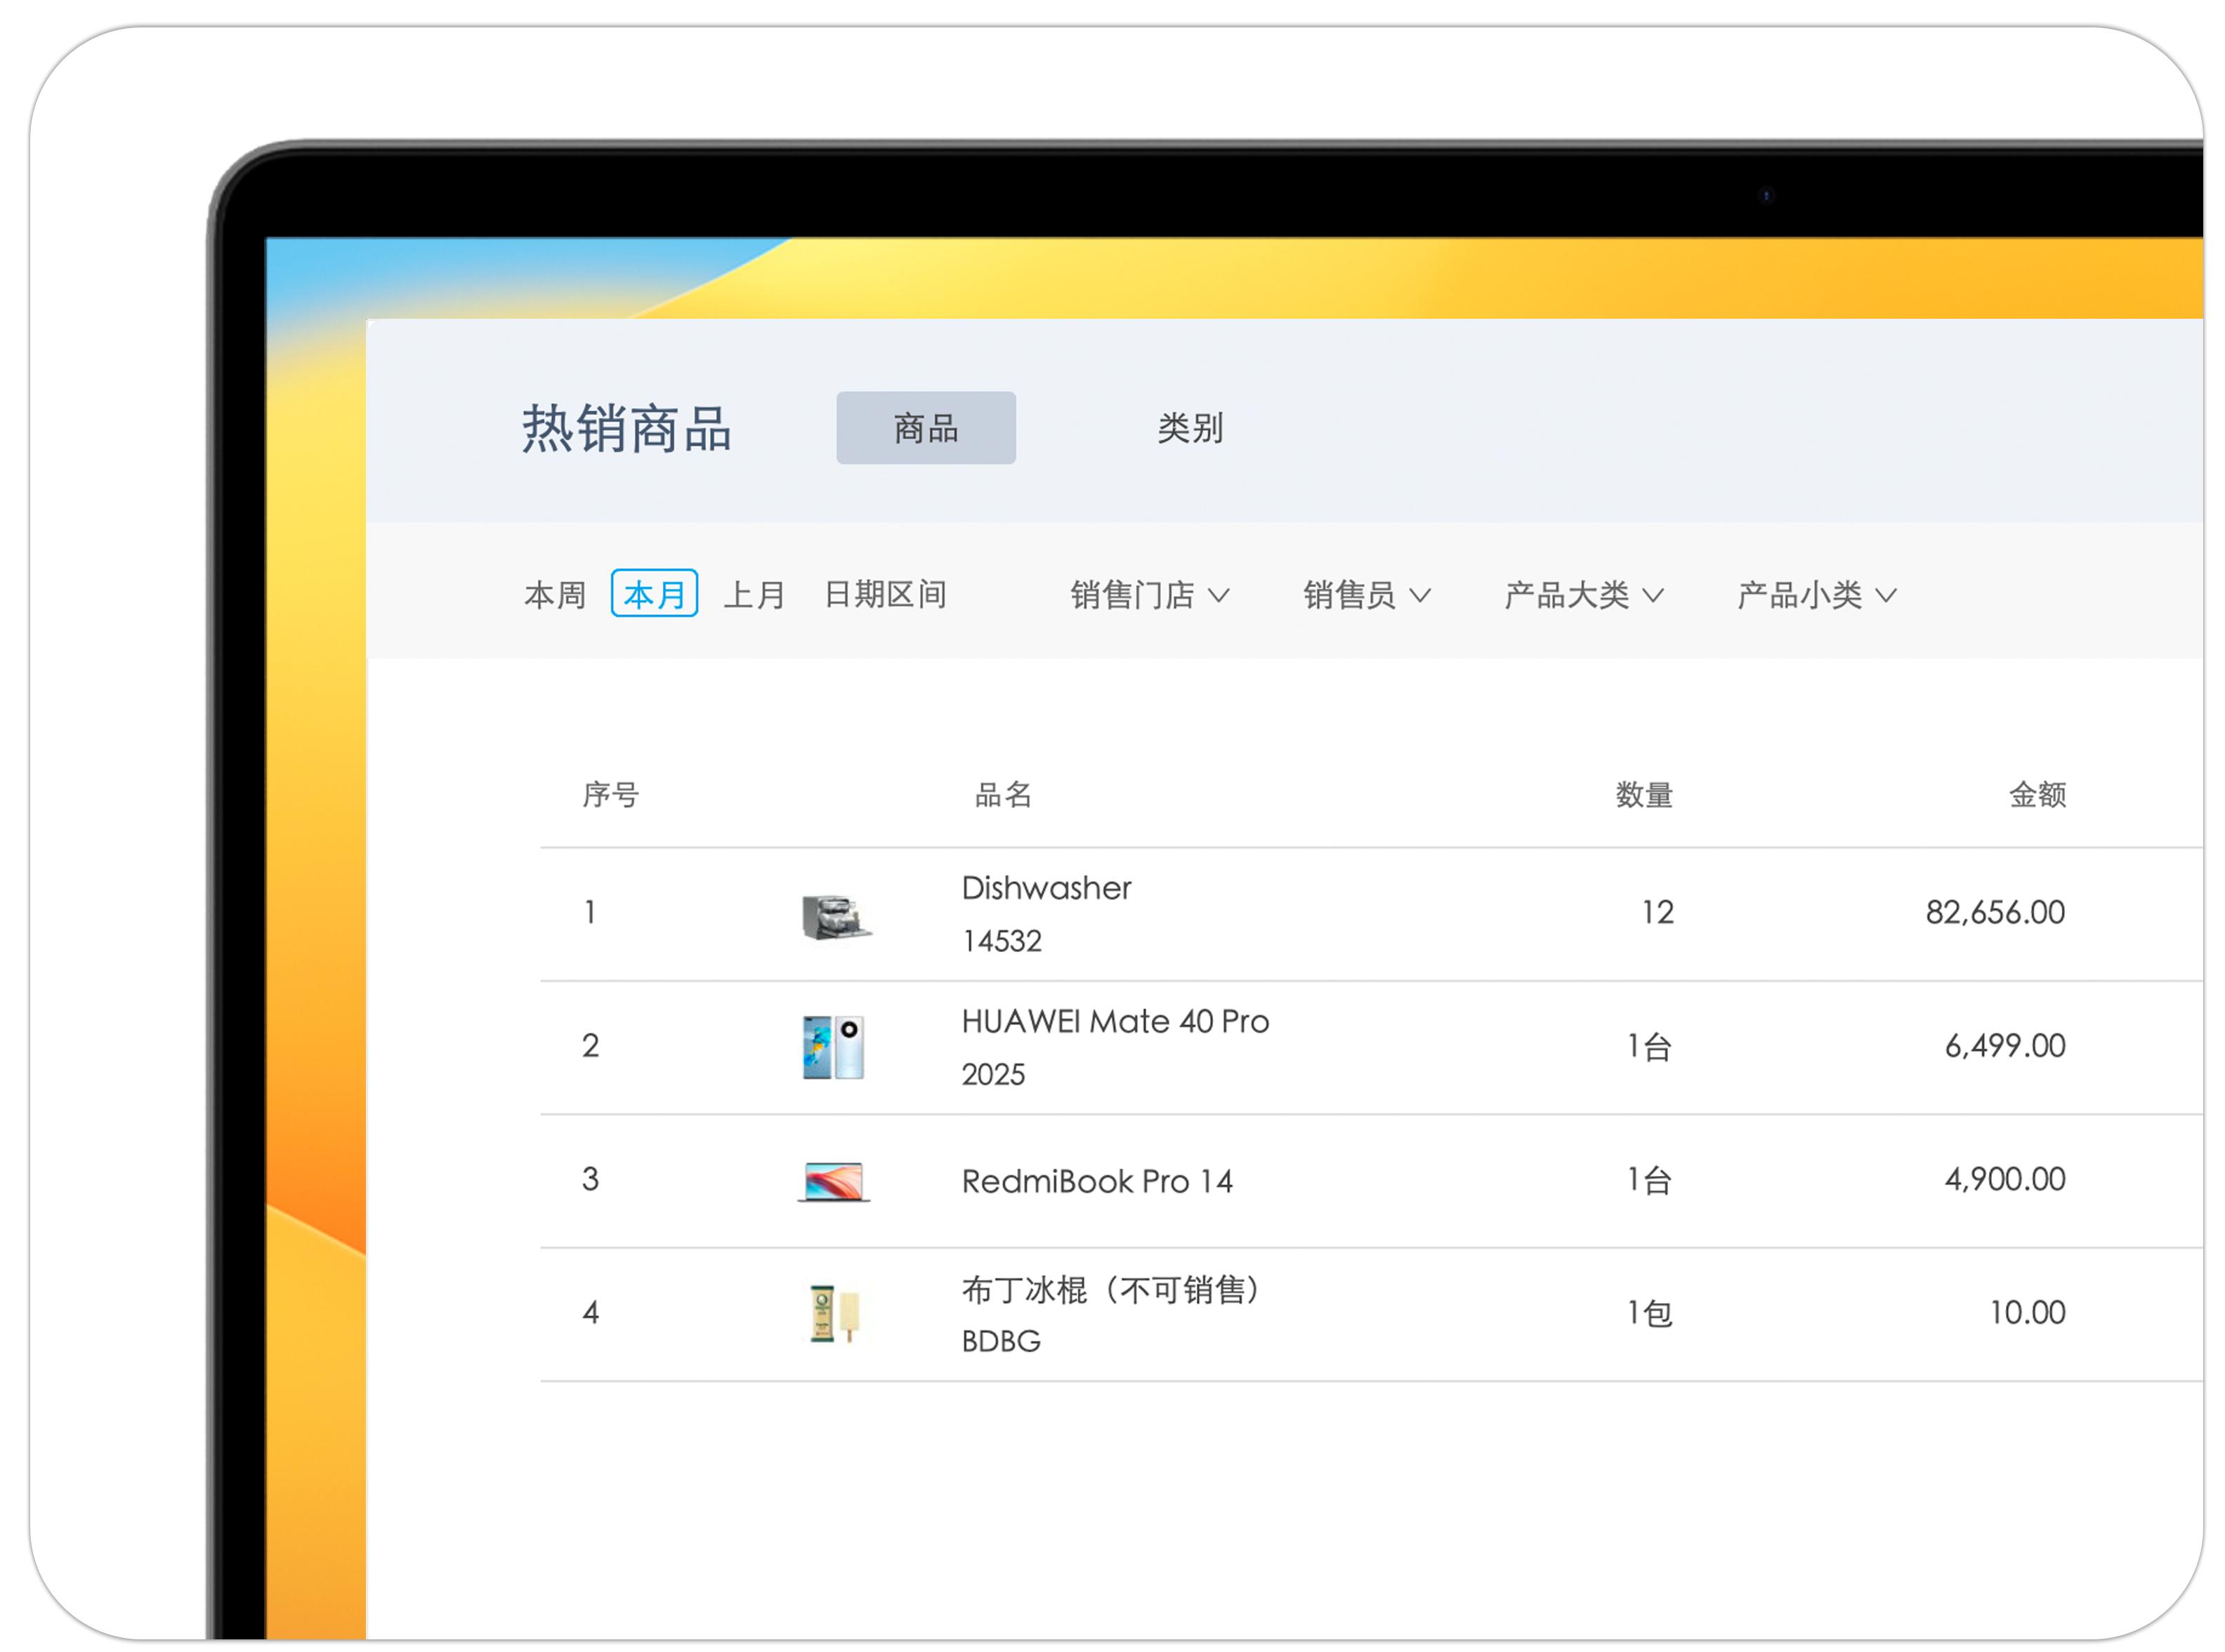2225x1652 pixels.
Task: Open the 销售门店 dropdown
Action: click(x=1148, y=595)
